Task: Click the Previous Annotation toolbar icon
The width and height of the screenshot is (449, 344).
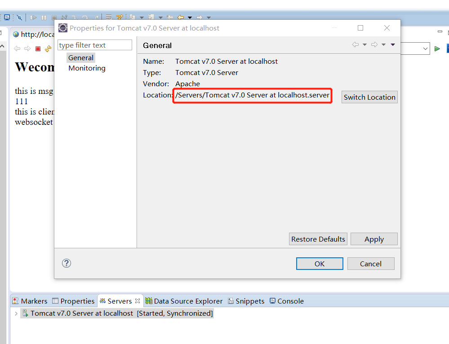Action: coord(151,18)
